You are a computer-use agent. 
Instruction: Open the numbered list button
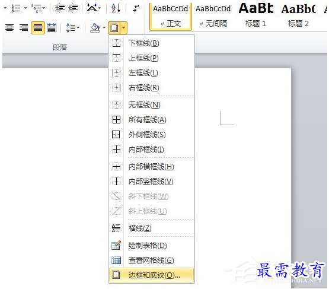point(16,8)
